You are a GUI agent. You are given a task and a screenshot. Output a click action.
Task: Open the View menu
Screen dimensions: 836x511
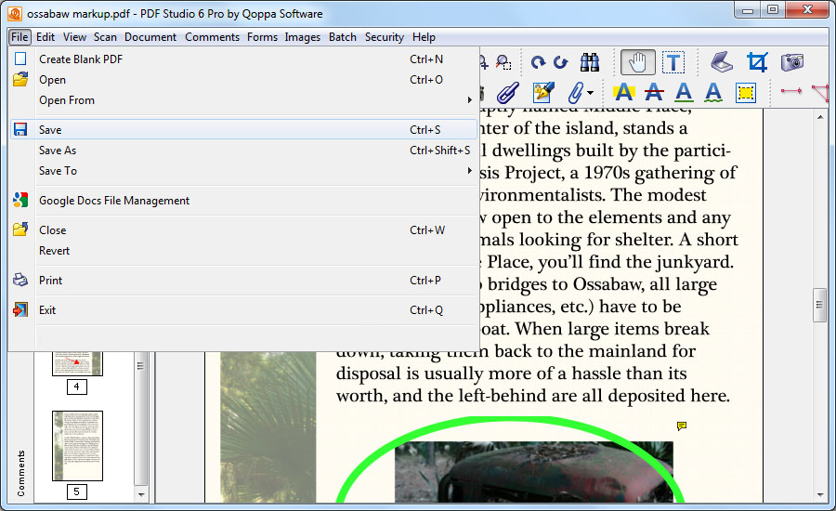(x=74, y=37)
